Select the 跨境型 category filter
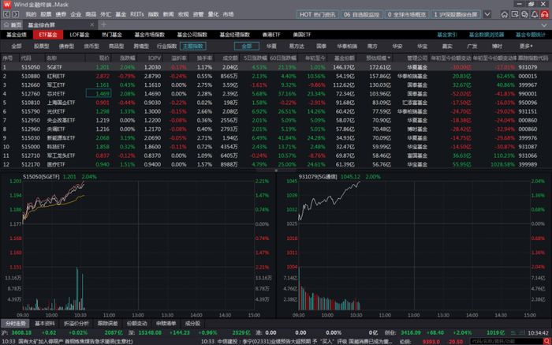This screenshot has width=552, height=345. click(141, 46)
